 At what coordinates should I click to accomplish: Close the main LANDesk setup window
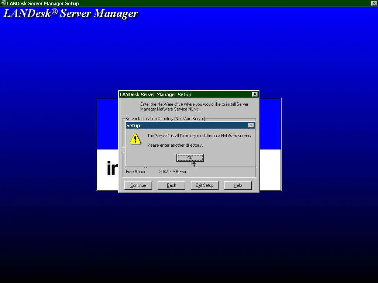374,3
